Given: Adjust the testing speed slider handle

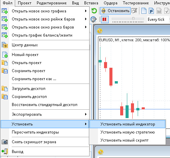Looking at the screenshot, I should (133, 18).
